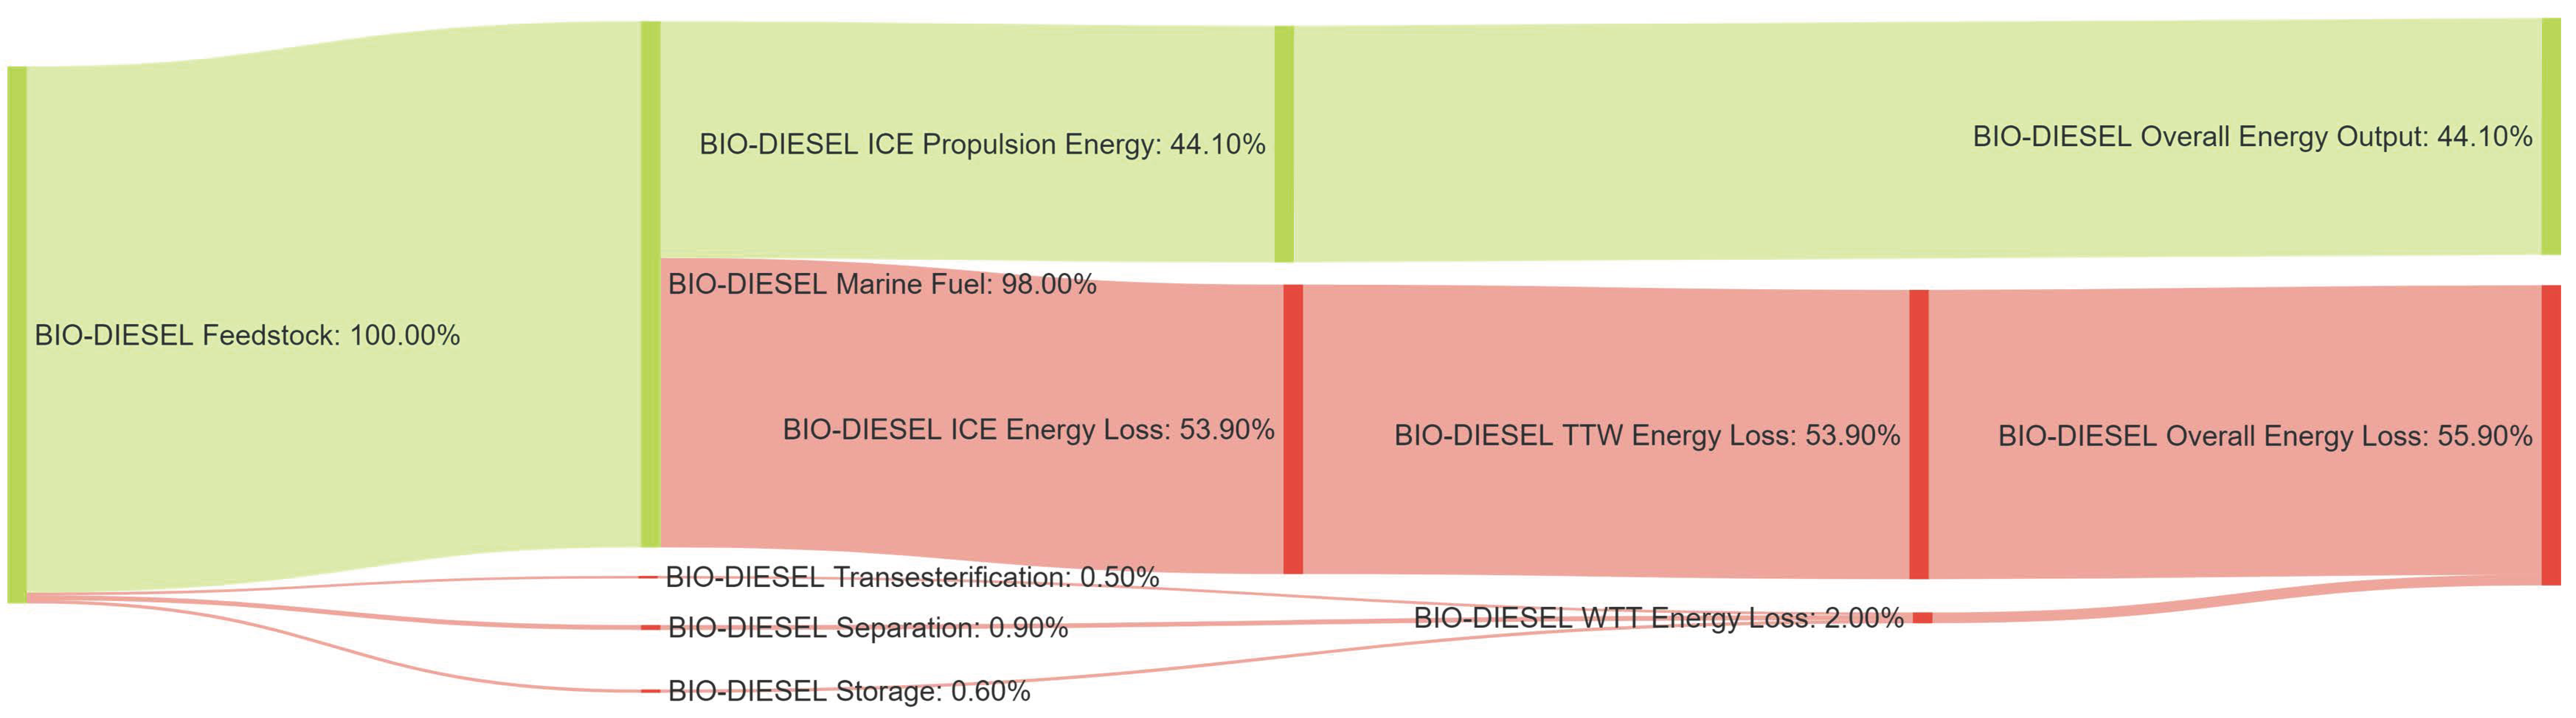
Task: Click the small red Transesterification node marker
Action: tap(648, 577)
